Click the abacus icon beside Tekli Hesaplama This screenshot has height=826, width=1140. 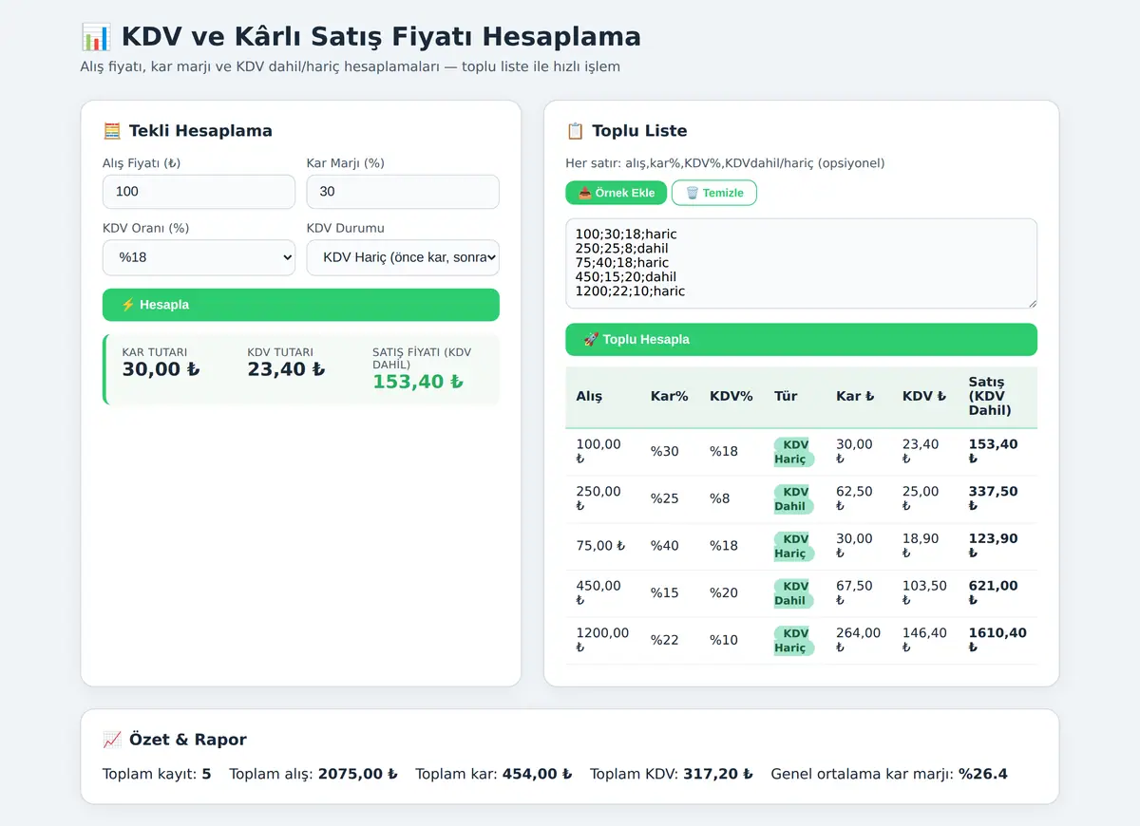pyautogui.click(x=112, y=131)
